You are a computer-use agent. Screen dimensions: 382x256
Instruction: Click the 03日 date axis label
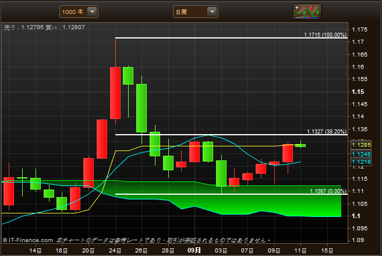click(221, 251)
